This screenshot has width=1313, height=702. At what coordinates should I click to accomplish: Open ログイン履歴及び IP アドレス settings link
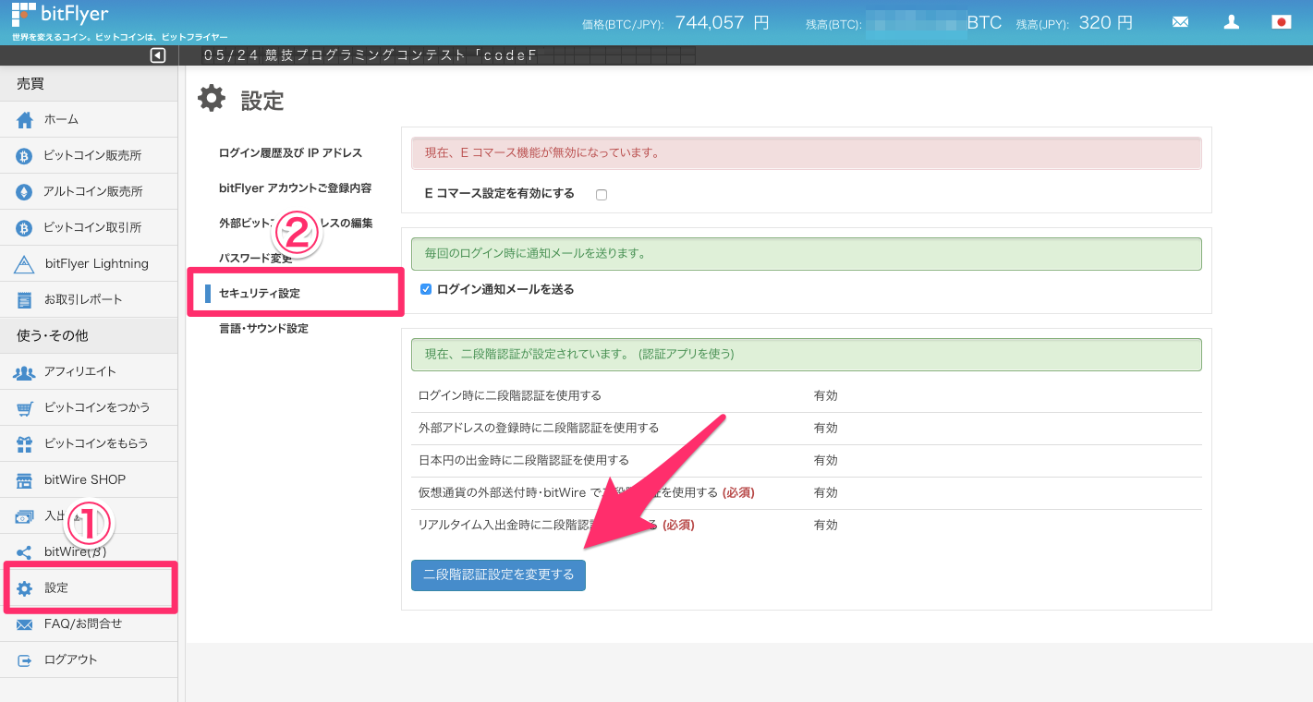290,153
